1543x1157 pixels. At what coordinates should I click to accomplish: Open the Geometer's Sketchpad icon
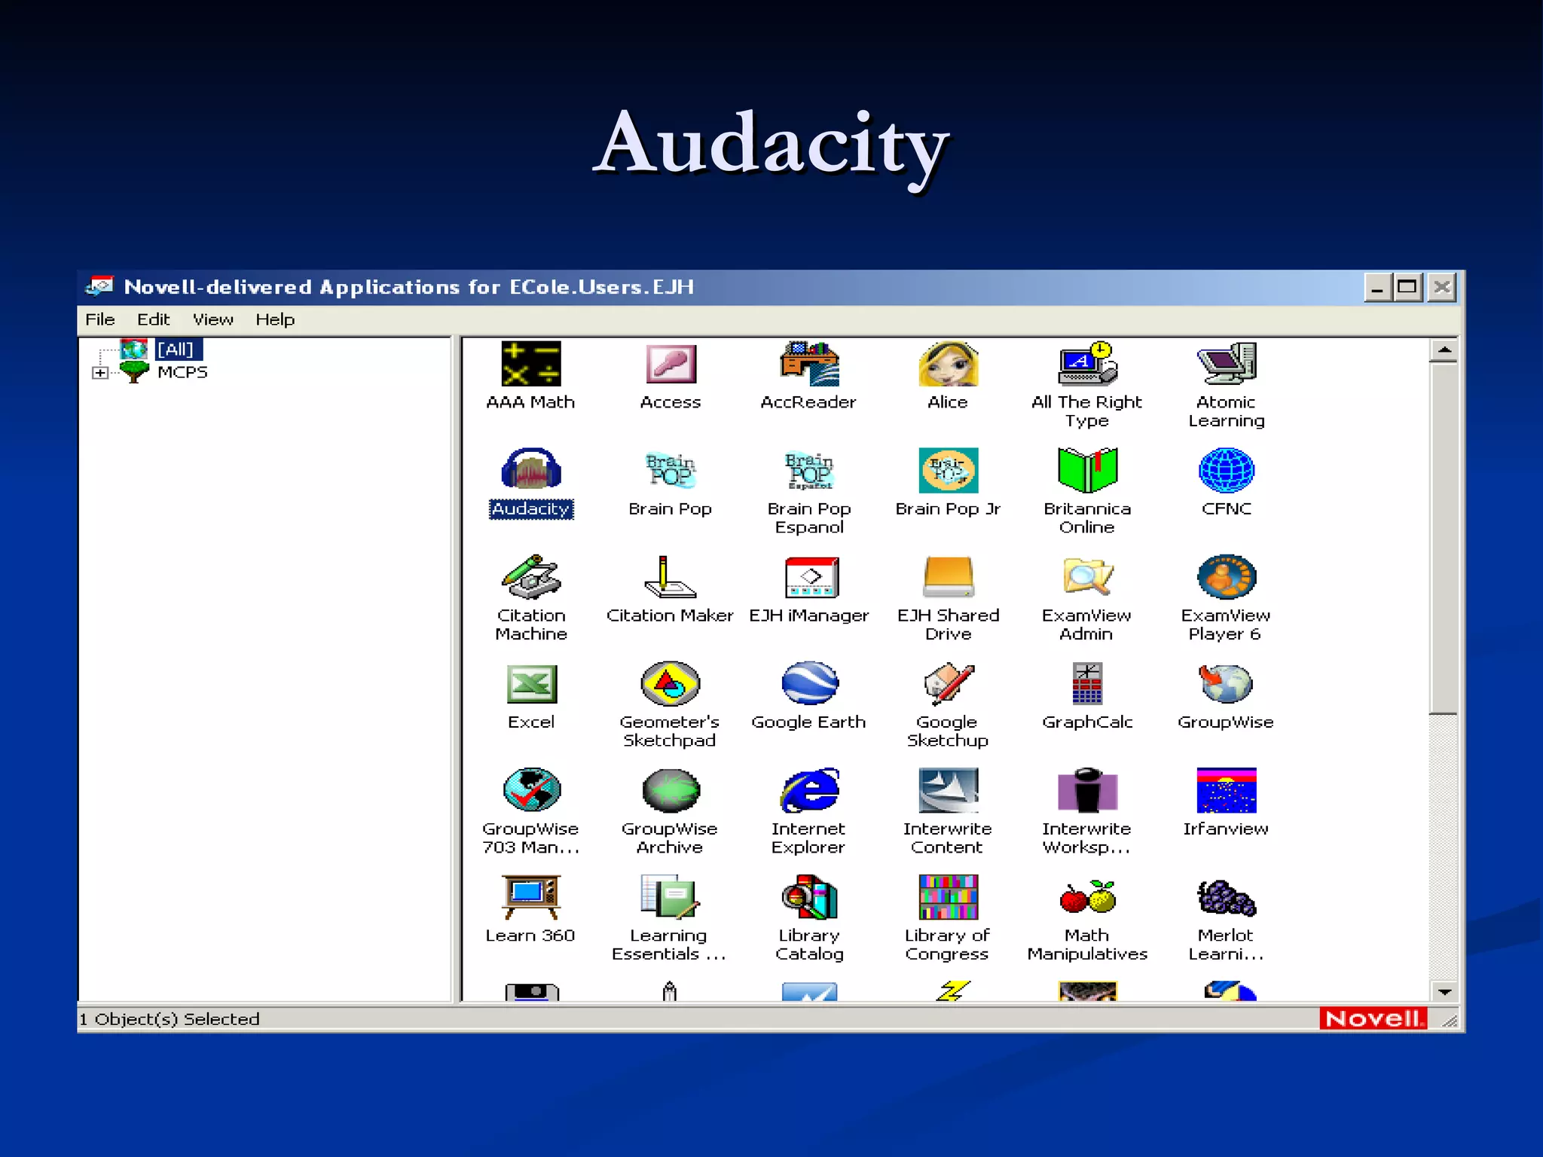pos(670,684)
